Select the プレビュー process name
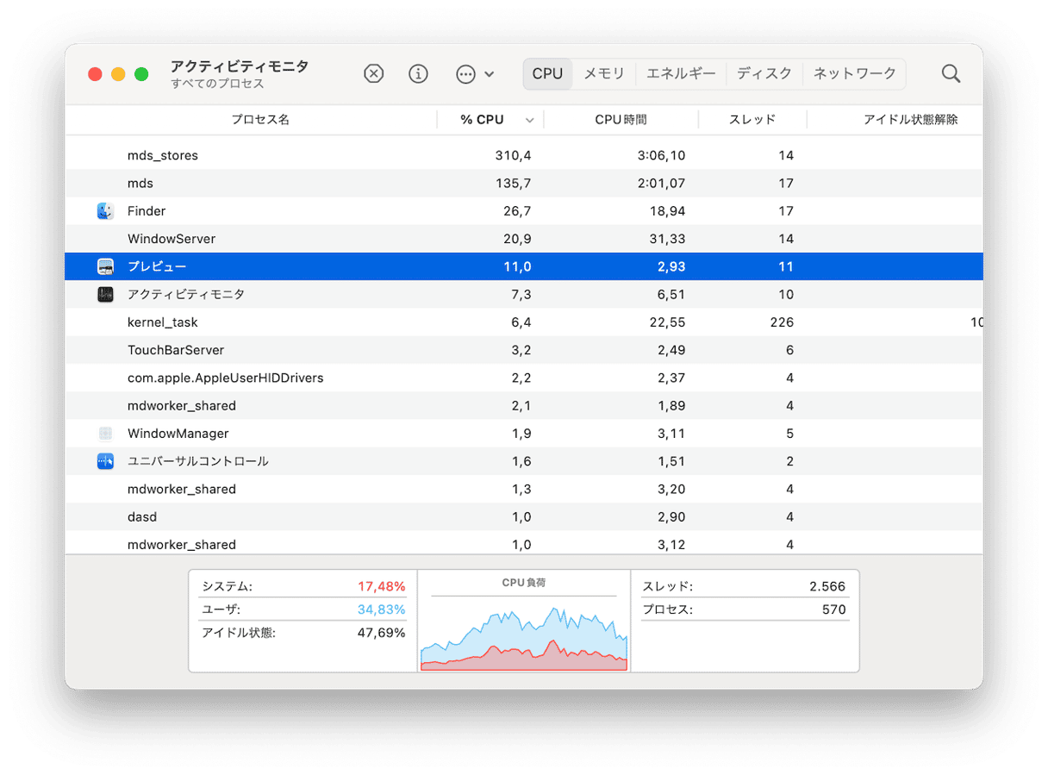The width and height of the screenshot is (1048, 775). tap(157, 266)
